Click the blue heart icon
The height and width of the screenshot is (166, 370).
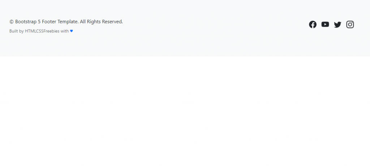pyautogui.click(x=72, y=31)
